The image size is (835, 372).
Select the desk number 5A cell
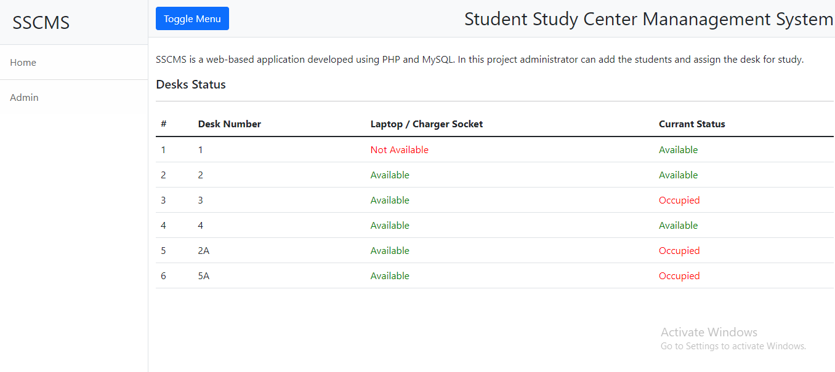[204, 276]
